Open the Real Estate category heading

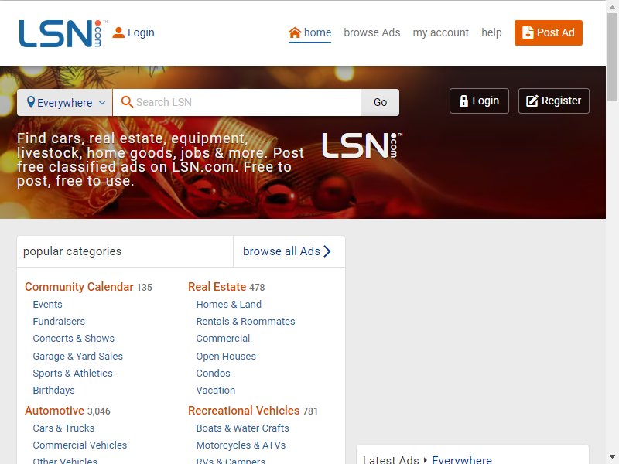point(217,287)
